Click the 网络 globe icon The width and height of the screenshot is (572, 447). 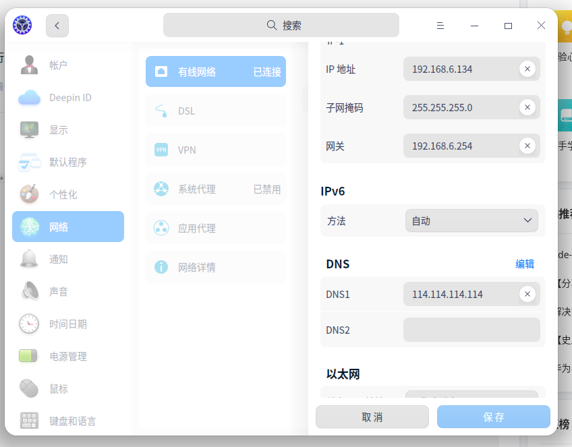(x=29, y=227)
